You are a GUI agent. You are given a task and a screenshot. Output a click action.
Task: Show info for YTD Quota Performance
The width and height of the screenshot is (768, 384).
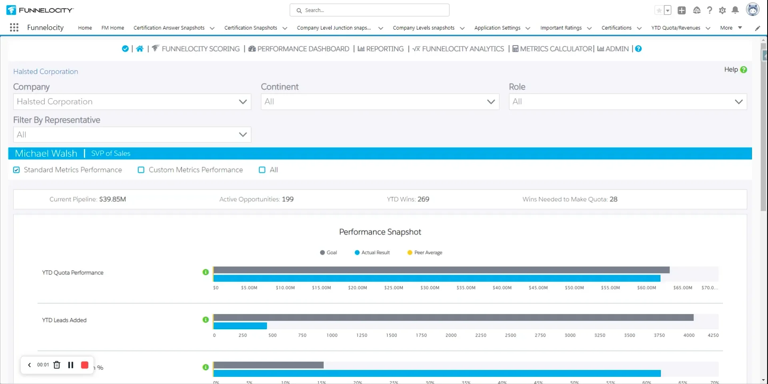[x=206, y=272]
